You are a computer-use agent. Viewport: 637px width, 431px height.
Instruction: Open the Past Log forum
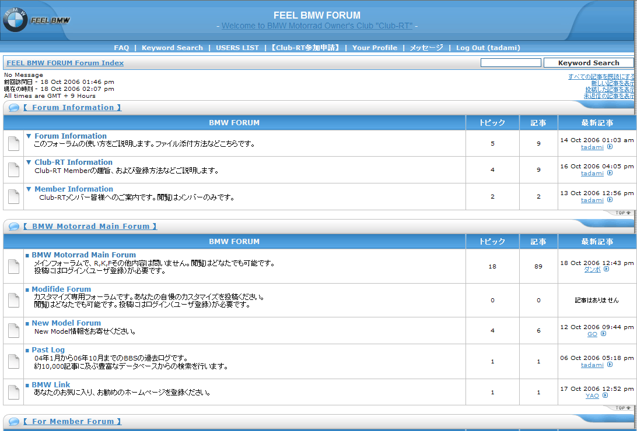pyautogui.click(x=48, y=349)
